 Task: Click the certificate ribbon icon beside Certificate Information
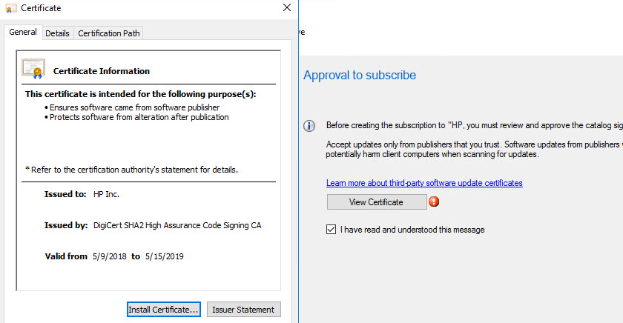(33, 69)
